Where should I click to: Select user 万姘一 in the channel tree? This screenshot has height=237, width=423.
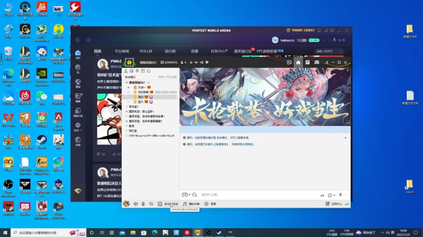coord(142,87)
